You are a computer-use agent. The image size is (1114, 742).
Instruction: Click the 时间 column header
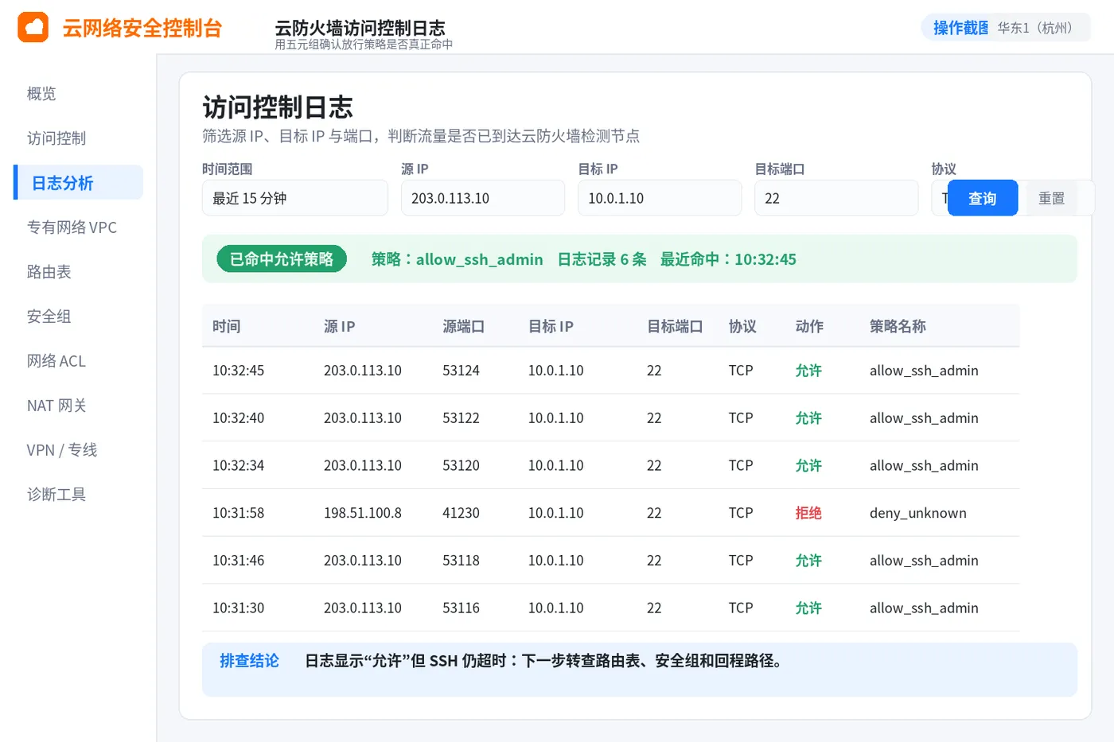pyautogui.click(x=227, y=326)
